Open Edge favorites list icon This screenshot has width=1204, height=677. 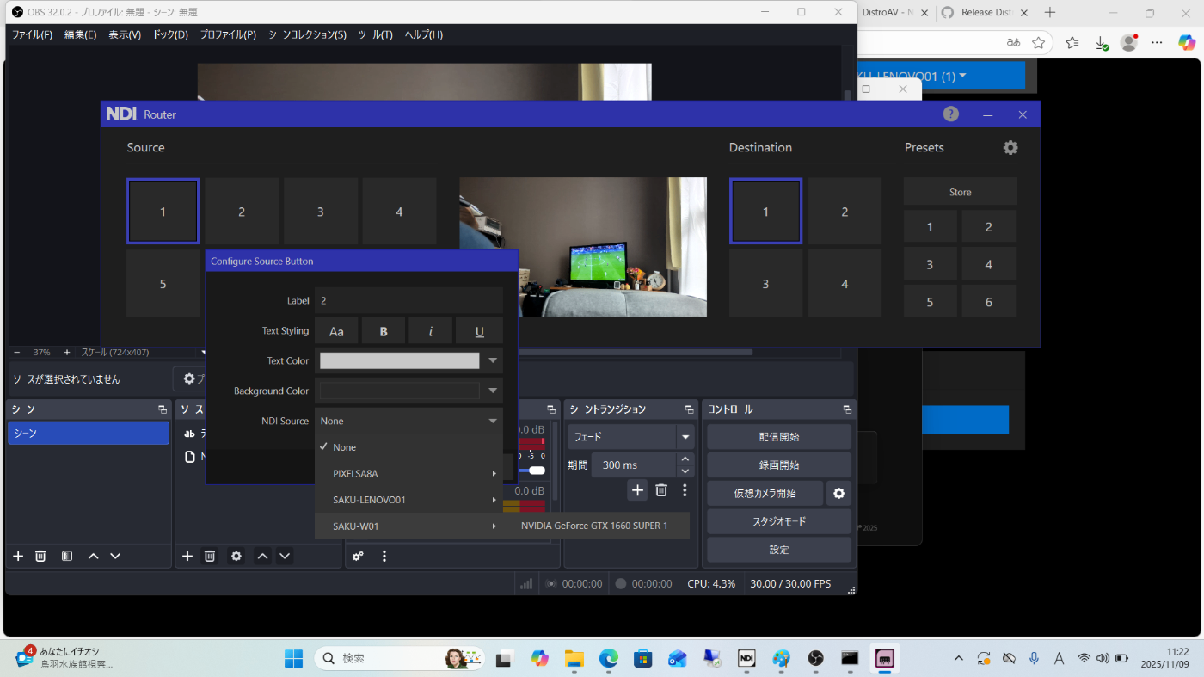click(x=1072, y=42)
